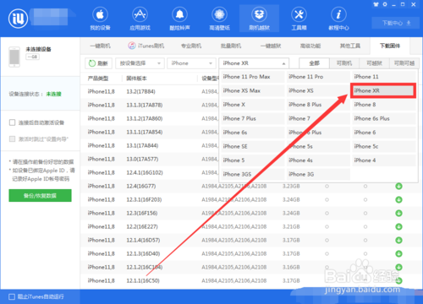Choose iPhone SE from list

pos(253,146)
